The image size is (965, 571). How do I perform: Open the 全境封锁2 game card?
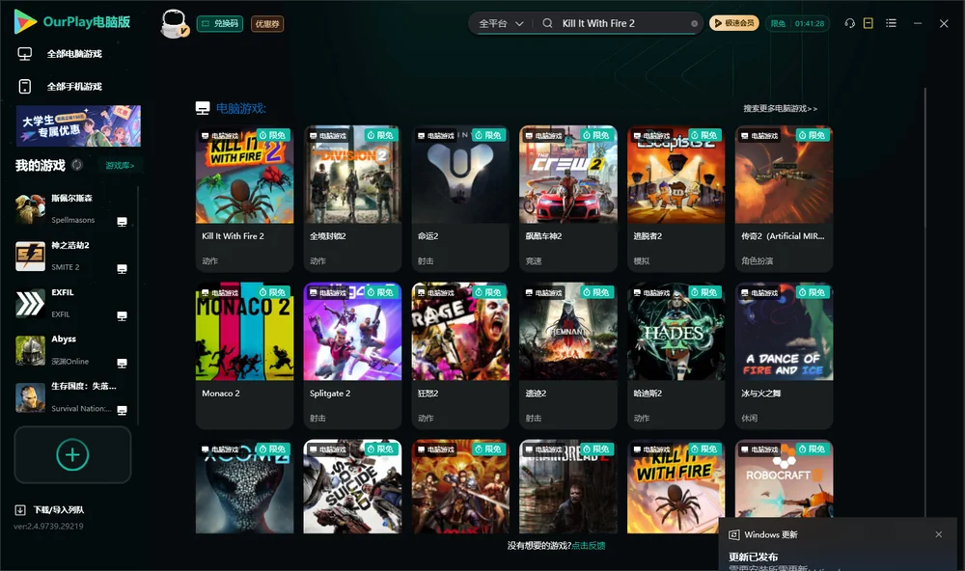click(352, 198)
